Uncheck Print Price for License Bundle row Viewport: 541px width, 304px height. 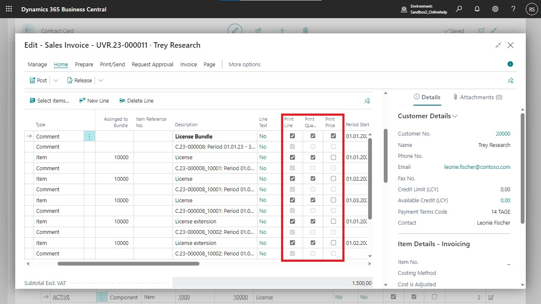pyautogui.click(x=333, y=136)
